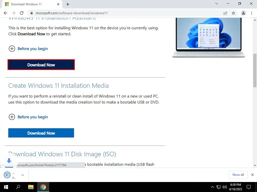Download Now for the Installation Assistant
Image resolution: width=257 pixels, height=192 pixels.
[x=41, y=65]
